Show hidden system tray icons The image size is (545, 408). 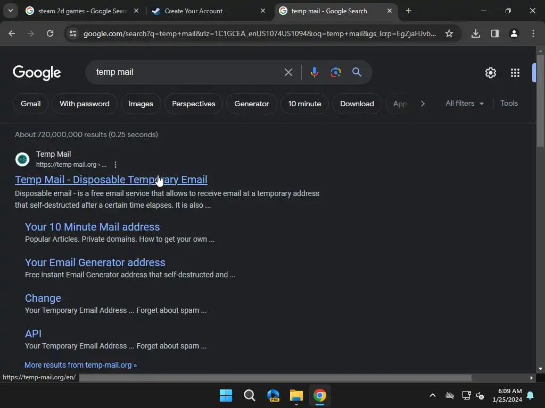(x=433, y=395)
